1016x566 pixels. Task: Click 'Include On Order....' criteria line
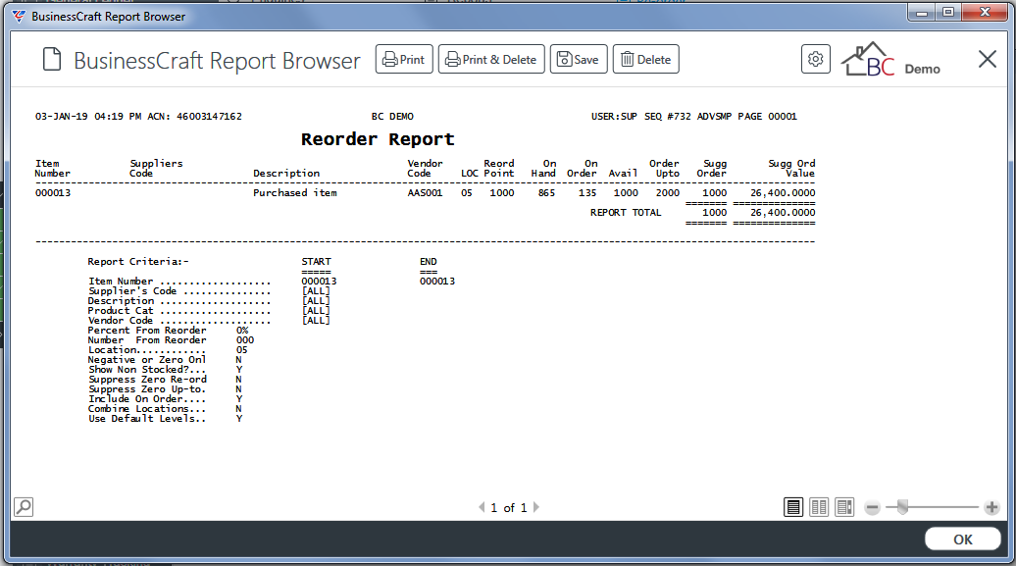pyautogui.click(x=165, y=399)
